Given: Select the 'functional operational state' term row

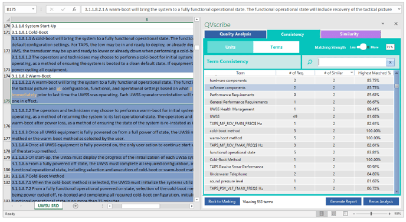Looking at the screenshot, I should [299, 152].
